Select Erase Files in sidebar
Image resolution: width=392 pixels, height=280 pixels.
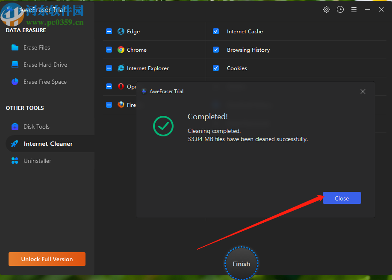[37, 47]
